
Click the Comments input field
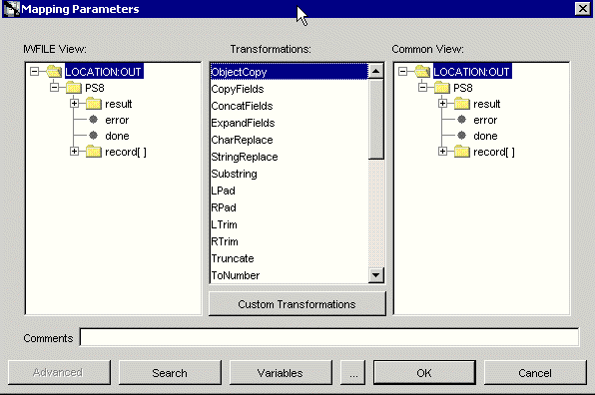pyautogui.click(x=329, y=337)
